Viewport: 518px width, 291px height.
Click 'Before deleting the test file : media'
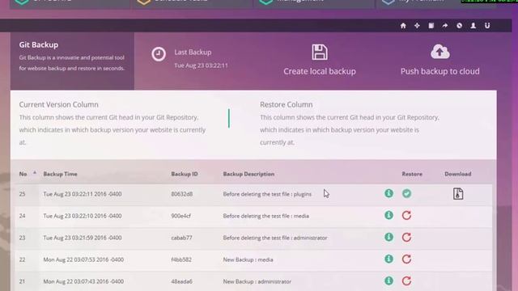click(x=266, y=216)
